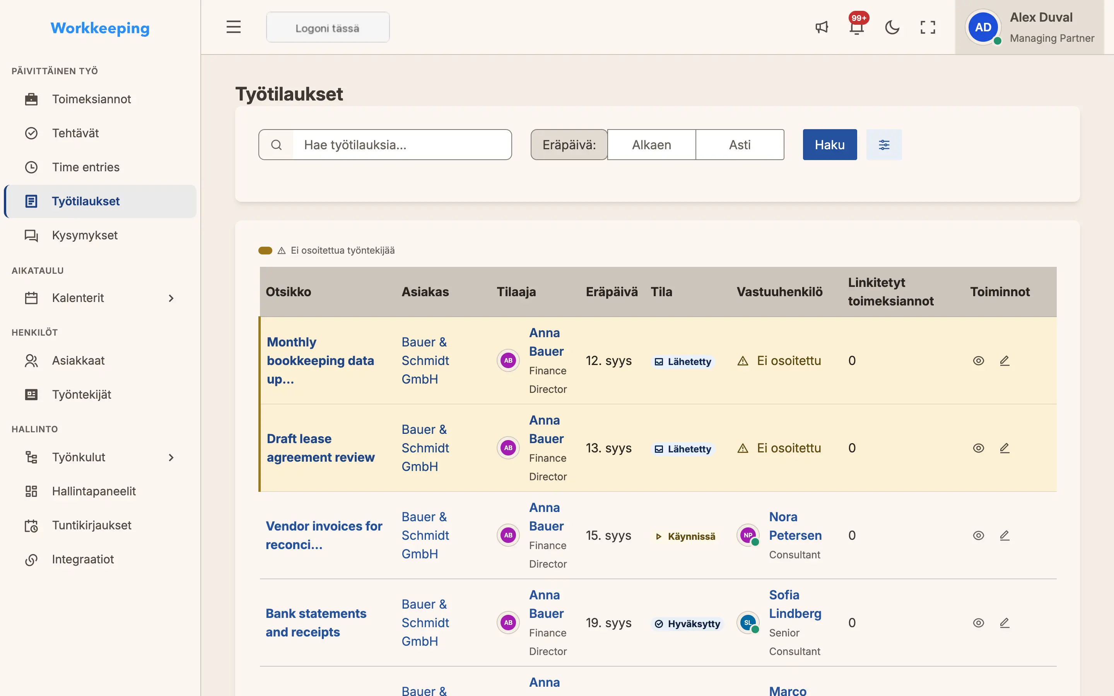View Monthly bookkeeping data work order
This screenshot has height=696, width=1114.
click(978, 361)
